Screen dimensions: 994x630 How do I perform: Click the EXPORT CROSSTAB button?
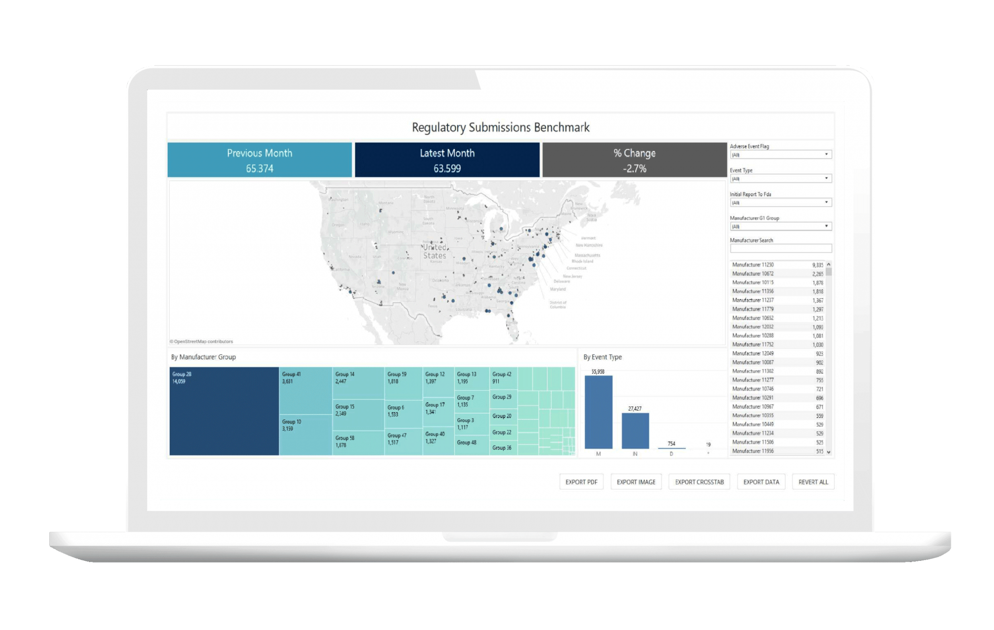[x=699, y=482]
